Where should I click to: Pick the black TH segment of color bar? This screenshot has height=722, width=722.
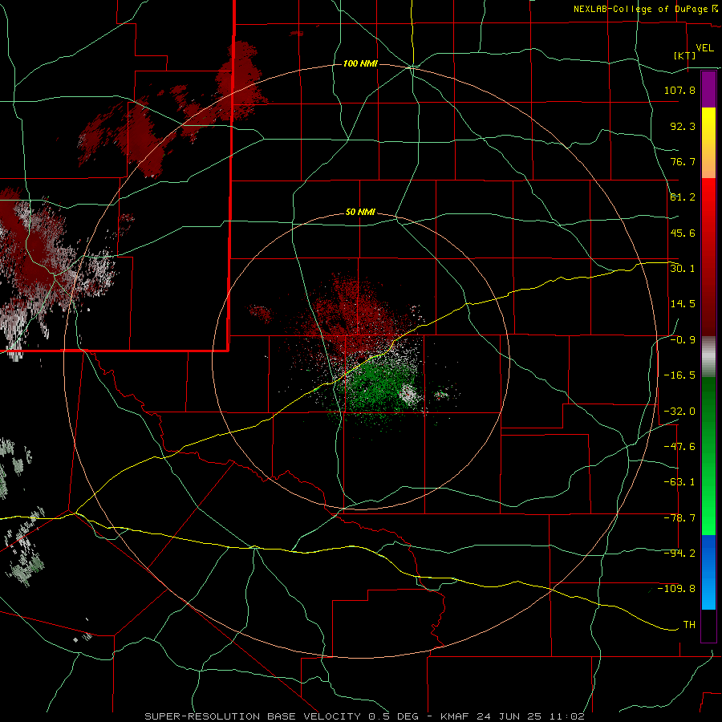[x=708, y=625]
